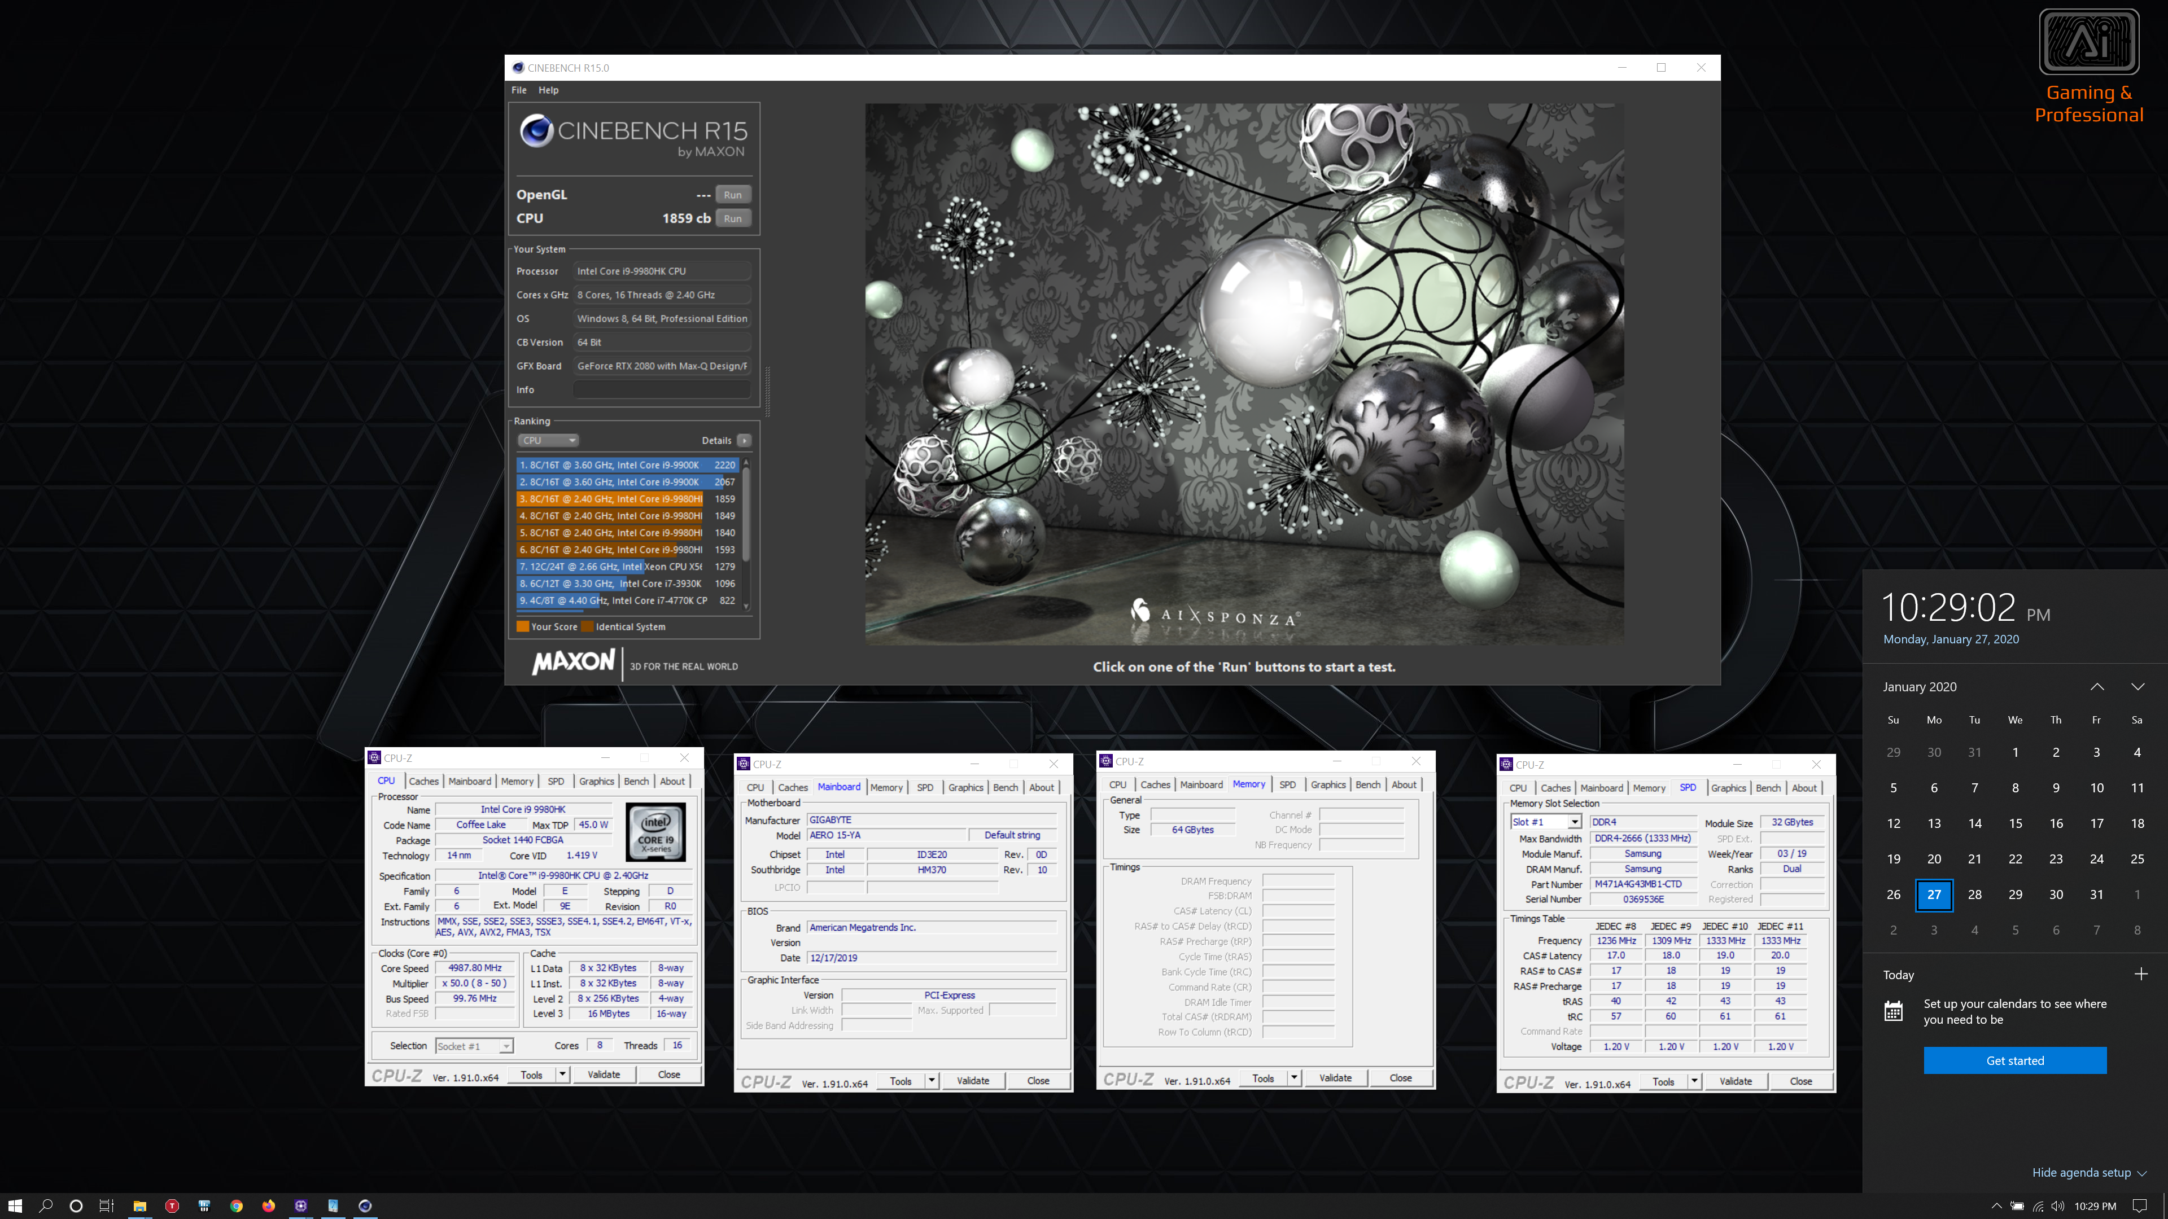Open Bench tab in first CPU-Z window
The image size is (2168, 1219).
pos(636,780)
